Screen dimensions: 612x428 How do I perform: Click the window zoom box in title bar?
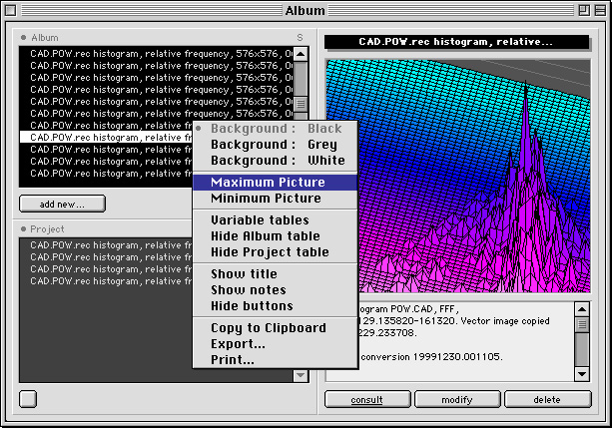click(x=579, y=11)
